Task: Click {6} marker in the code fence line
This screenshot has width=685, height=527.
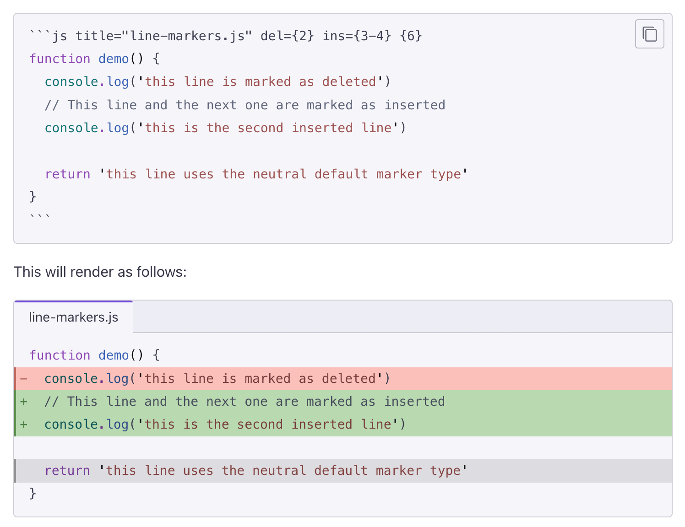Action: point(411,36)
